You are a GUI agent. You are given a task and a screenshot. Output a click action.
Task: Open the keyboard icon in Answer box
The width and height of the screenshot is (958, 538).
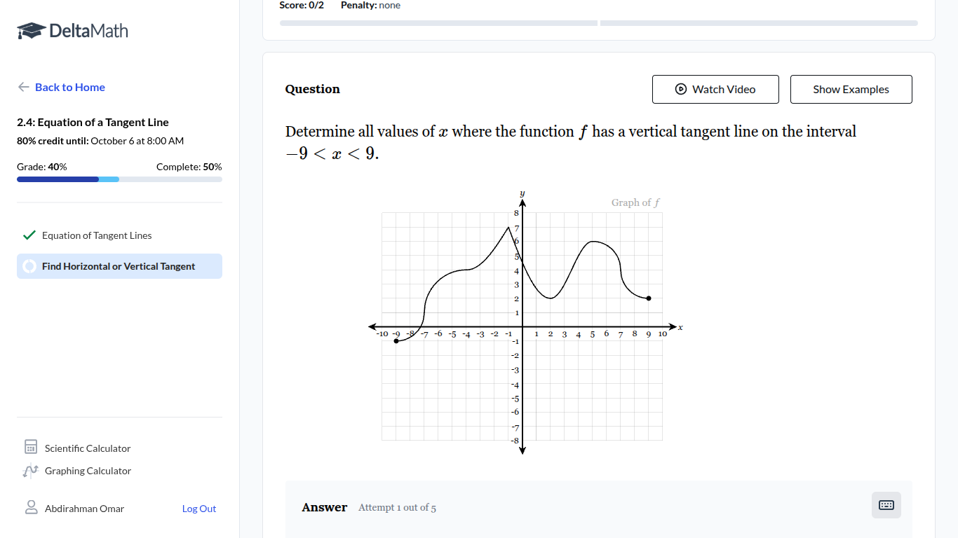[x=886, y=505]
